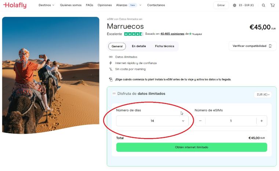Image resolution: width=279 pixels, height=171 pixels.
Task: Click the Trustpilot star rating
Action: tap(134, 34)
